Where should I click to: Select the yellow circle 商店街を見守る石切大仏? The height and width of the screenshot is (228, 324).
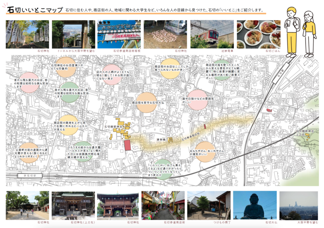pyautogui.click(x=146, y=102)
